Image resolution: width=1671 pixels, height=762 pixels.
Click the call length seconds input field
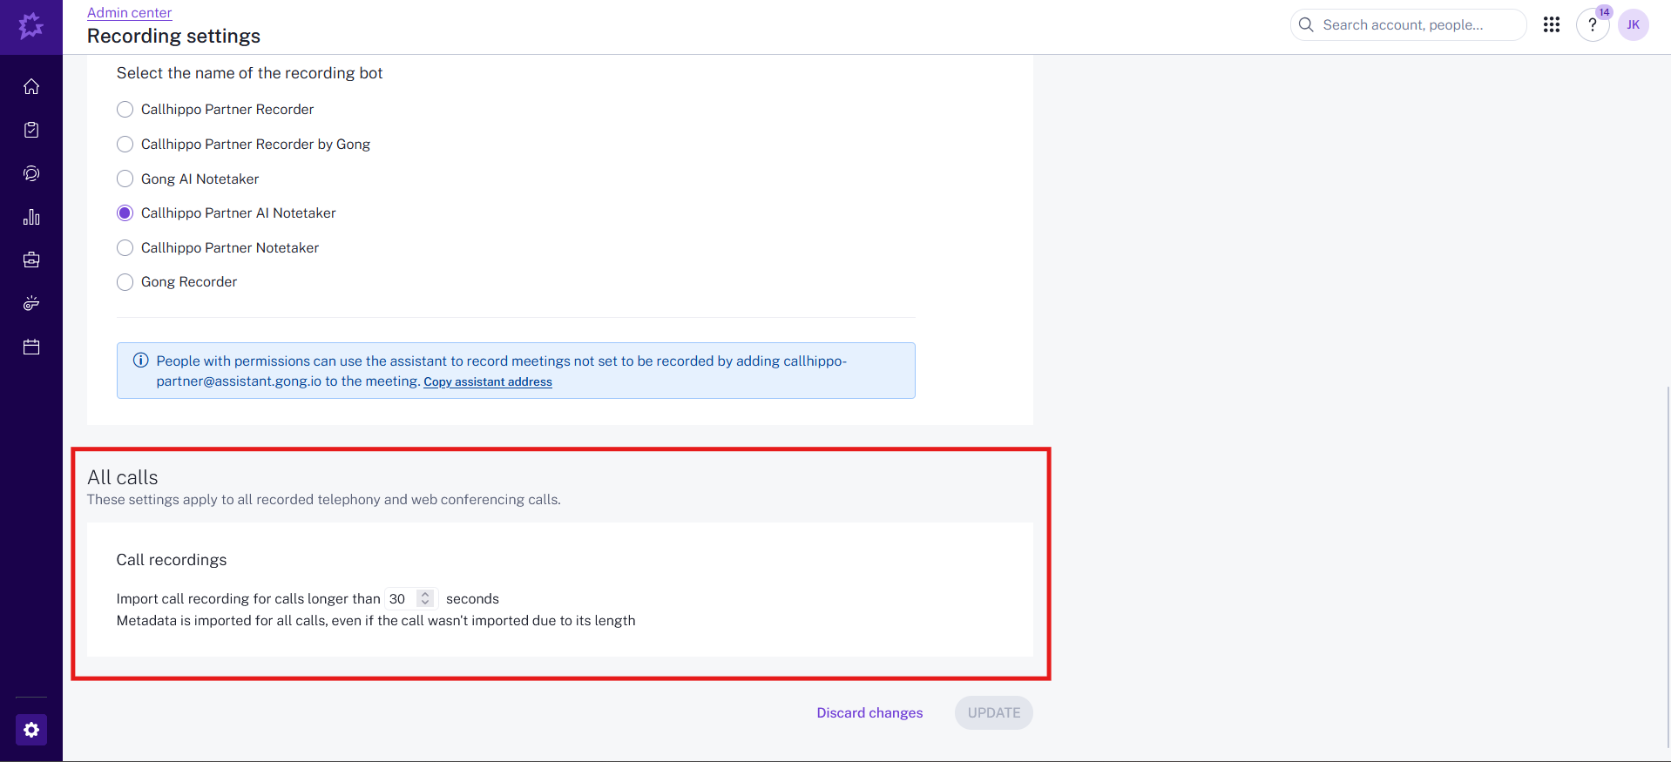point(410,598)
